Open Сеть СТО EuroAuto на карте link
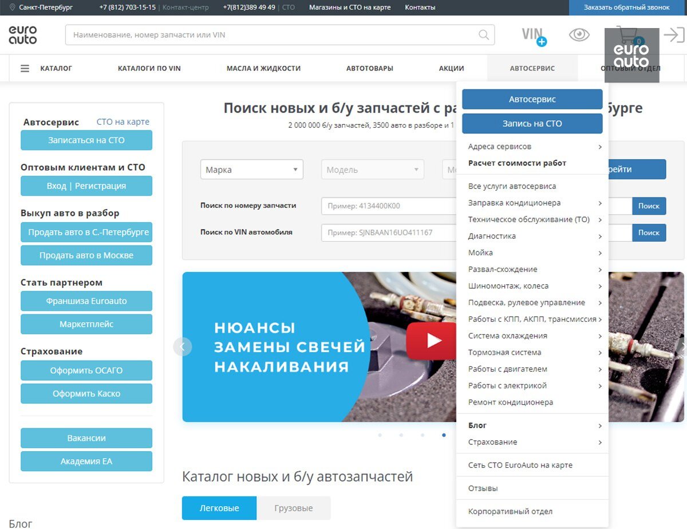The width and height of the screenshot is (687, 529). (x=520, y=465)
